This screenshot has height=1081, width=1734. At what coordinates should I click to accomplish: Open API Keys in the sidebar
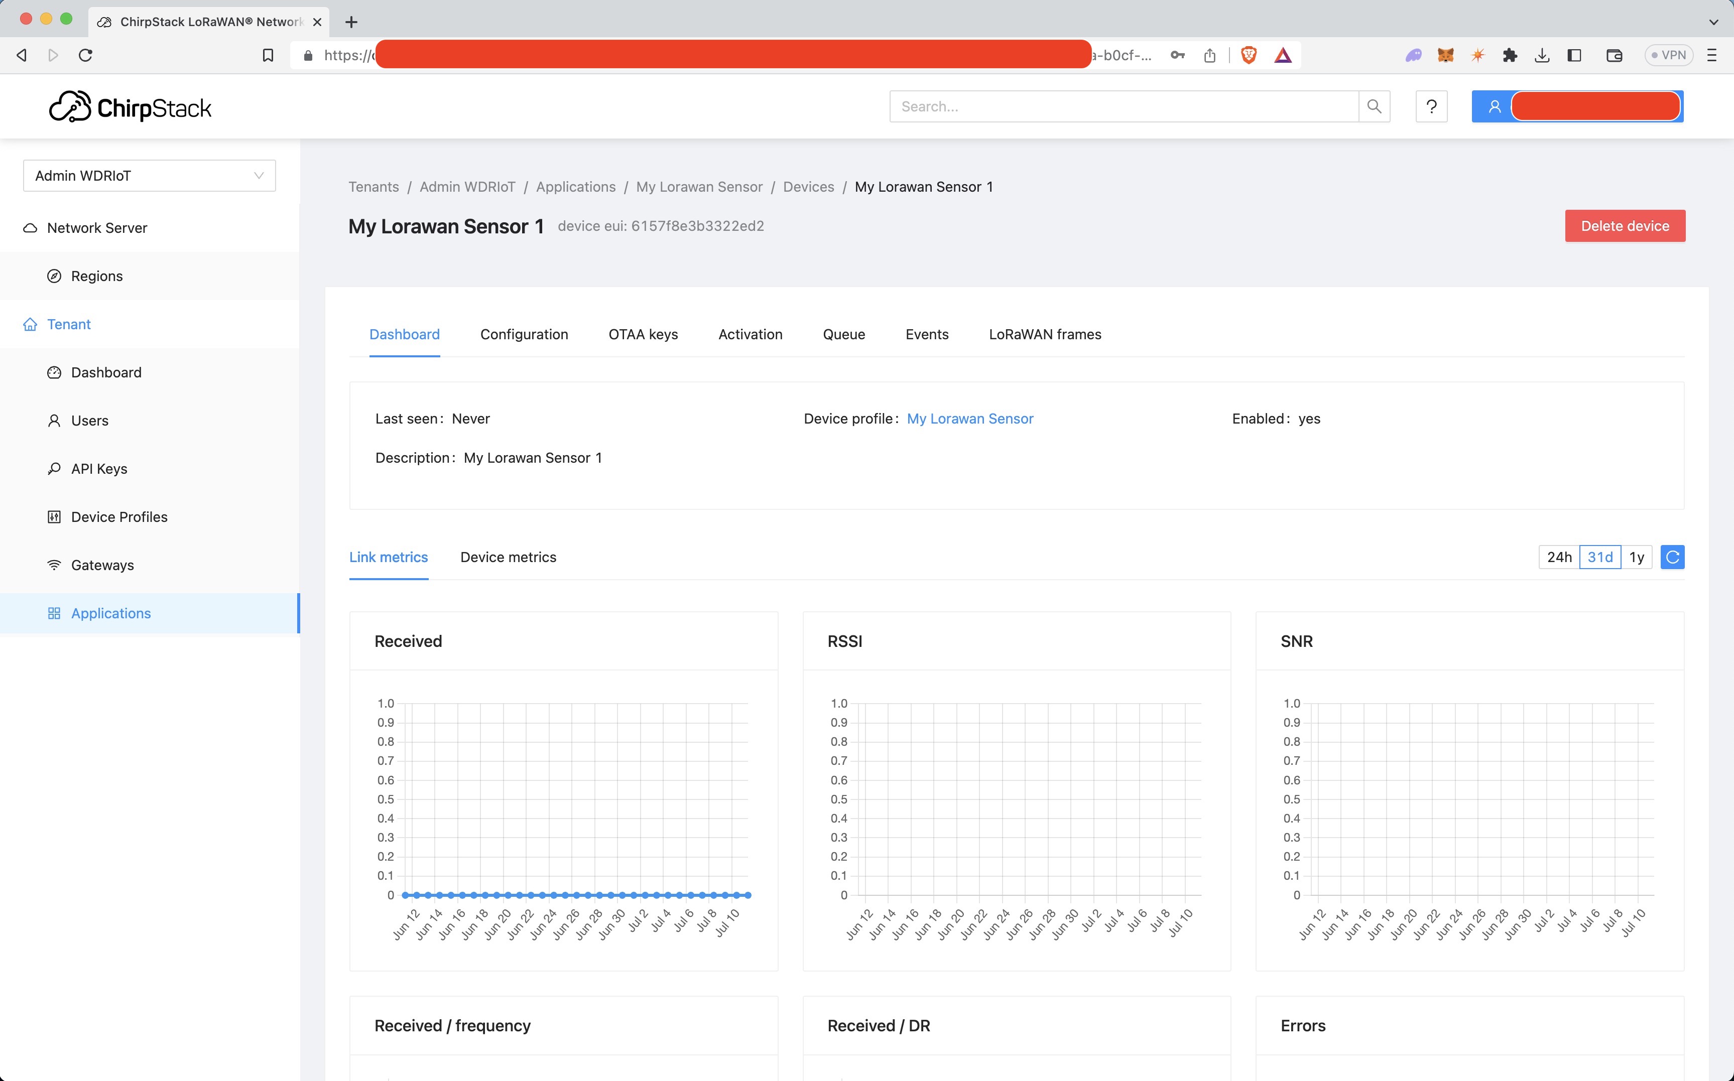(x=99, y=469)
